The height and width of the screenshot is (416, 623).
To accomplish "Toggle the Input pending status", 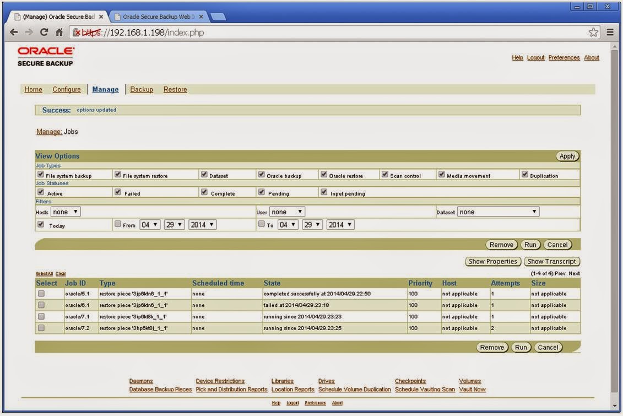I will point(324,192).
